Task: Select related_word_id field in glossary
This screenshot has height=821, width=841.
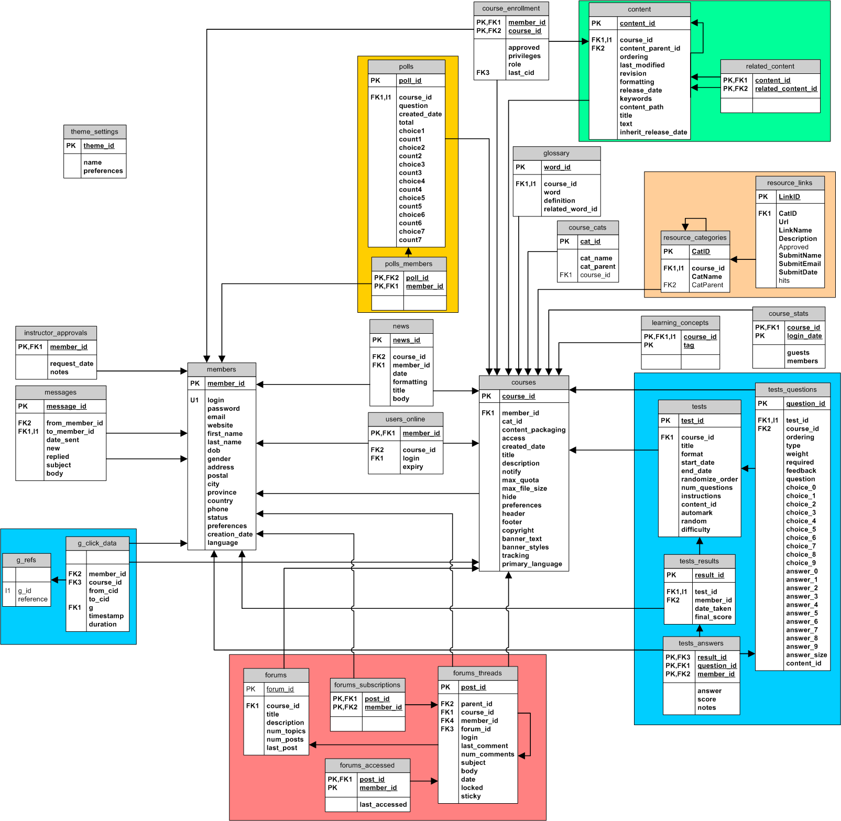Action: (x=571, y=209)
